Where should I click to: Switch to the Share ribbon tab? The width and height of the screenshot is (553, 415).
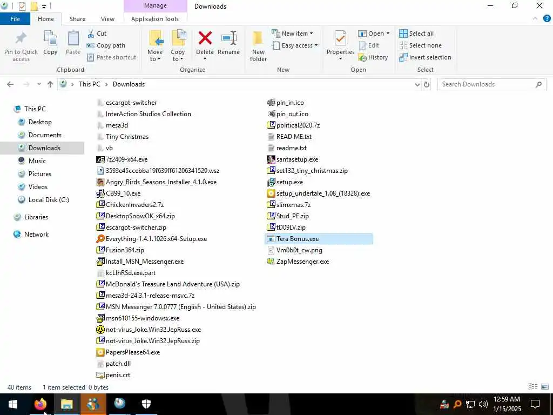coord(77,19)
